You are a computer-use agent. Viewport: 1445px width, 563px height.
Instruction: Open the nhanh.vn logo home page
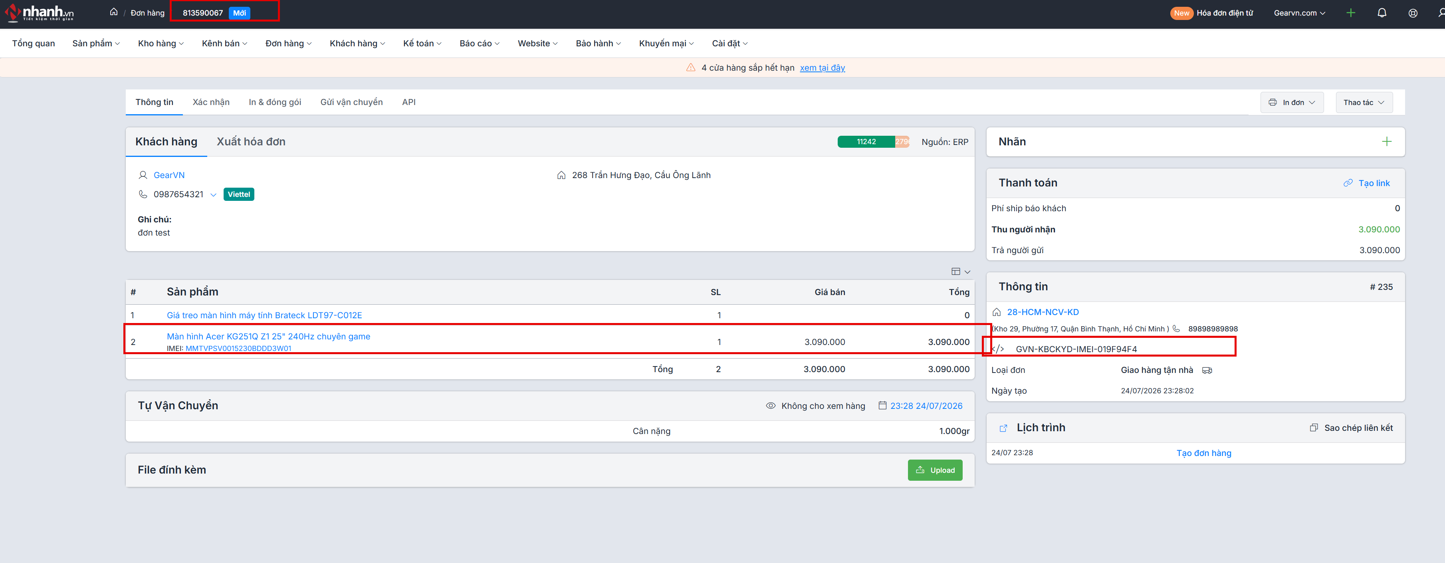pos(39,12)
